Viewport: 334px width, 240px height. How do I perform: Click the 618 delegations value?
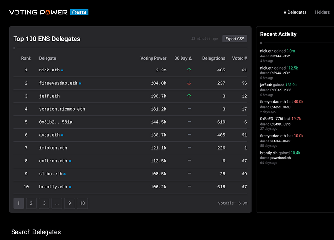[x=221, y=187]
